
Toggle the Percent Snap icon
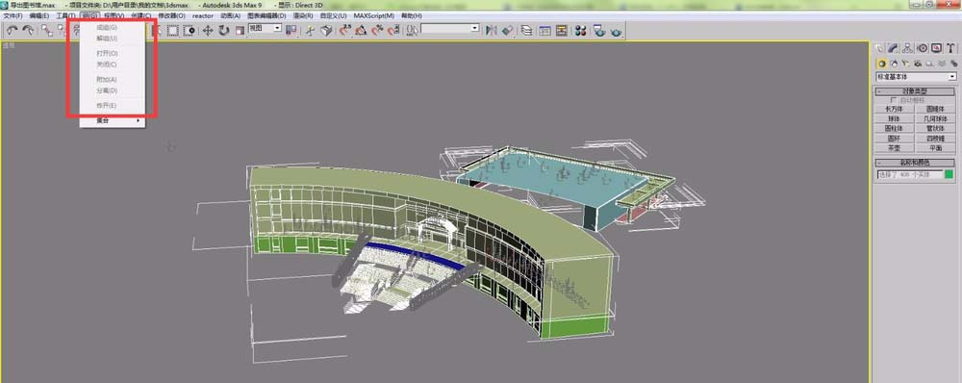point(377,30)
